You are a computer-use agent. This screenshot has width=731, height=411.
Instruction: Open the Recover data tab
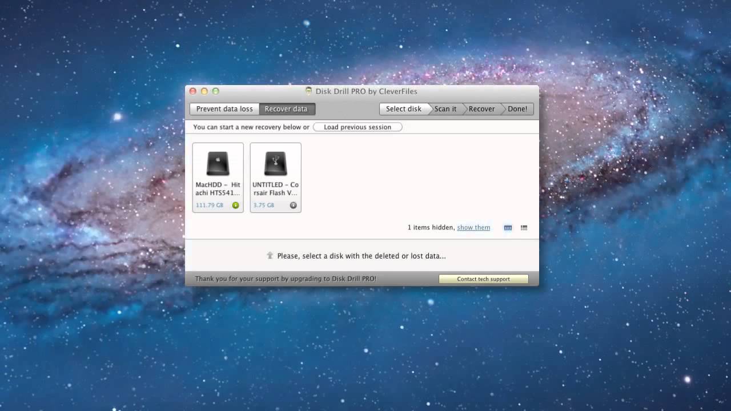287,109
